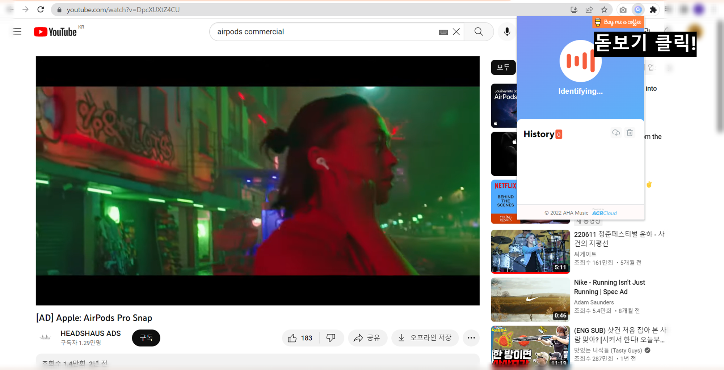Click the HEADSHAUS ADS channel avatar
Screen dimensions: 724x370
pyautogui.click(x=45, y=337)
